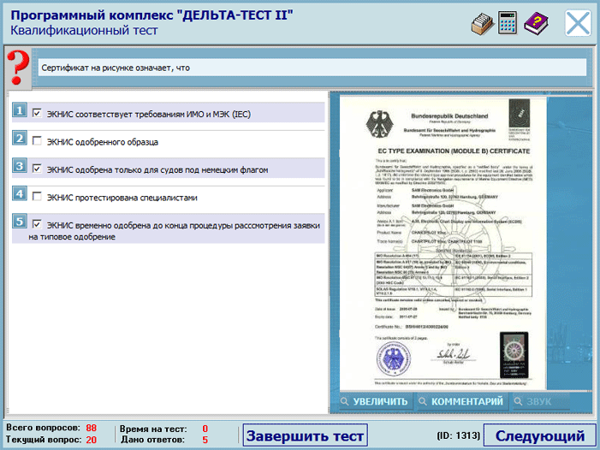Click 'Дано ответов' value 5

coord(205,440)
